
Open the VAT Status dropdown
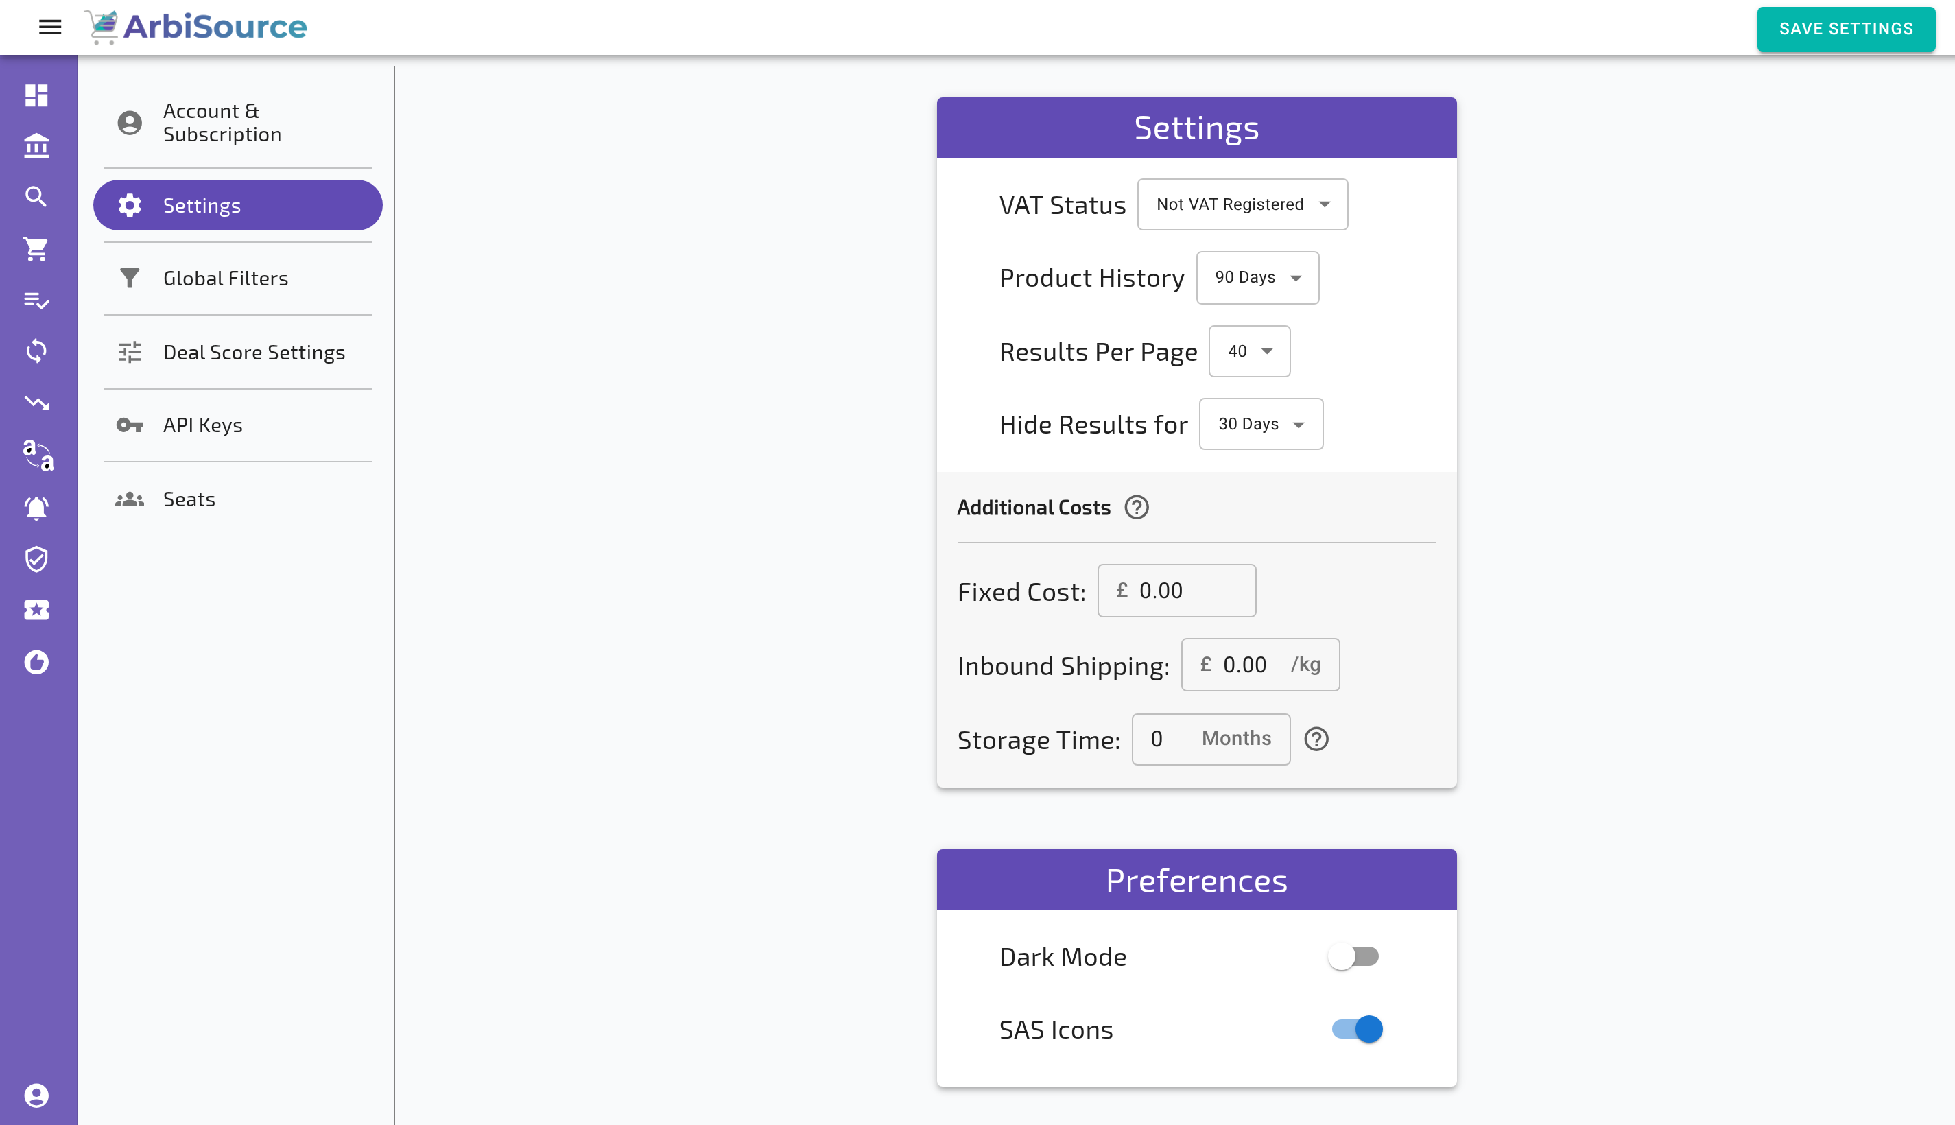click(x=1242, y=204)
